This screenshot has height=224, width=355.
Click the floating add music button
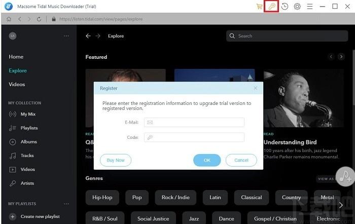[x=346, y=176]
